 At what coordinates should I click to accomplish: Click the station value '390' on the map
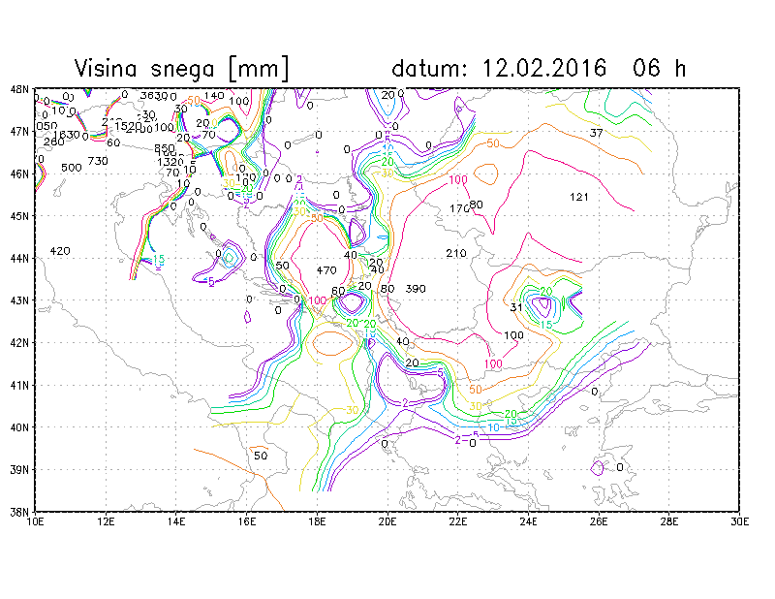(416, 289)
